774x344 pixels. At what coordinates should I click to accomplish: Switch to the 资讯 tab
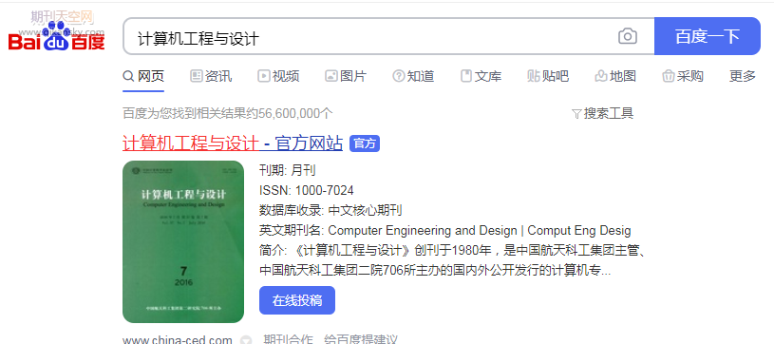tap(211, 76)
